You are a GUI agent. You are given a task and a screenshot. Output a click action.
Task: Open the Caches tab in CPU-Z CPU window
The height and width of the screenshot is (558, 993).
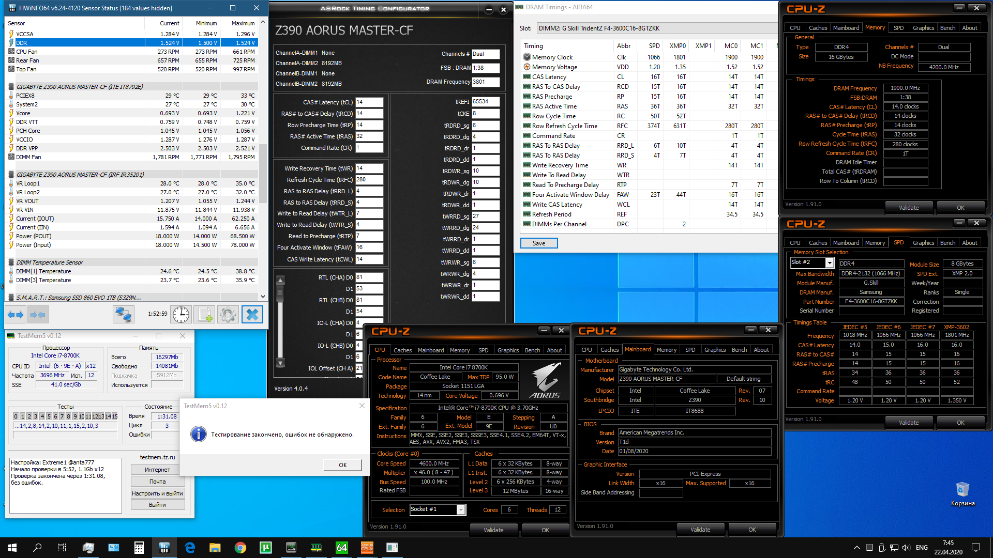(x=402, y=350)
